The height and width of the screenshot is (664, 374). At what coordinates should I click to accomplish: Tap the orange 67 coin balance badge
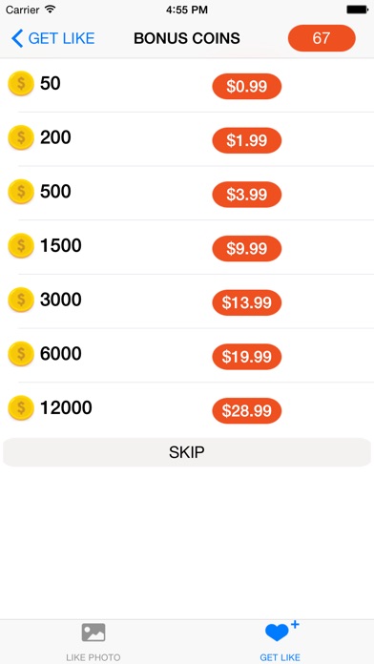click(322, 38)
